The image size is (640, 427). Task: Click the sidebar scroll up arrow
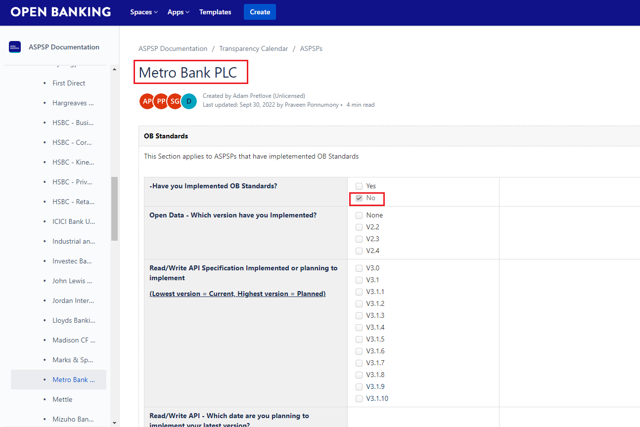115,69
